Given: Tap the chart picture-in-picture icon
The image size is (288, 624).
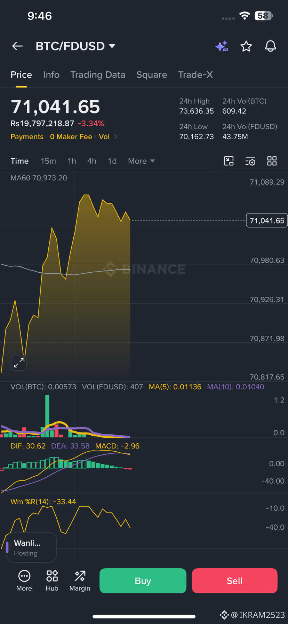Looking at the screenshot, I should 229,161.
